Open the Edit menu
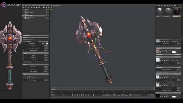This screenshot has height=103, width=183. (x=26, y=5)
